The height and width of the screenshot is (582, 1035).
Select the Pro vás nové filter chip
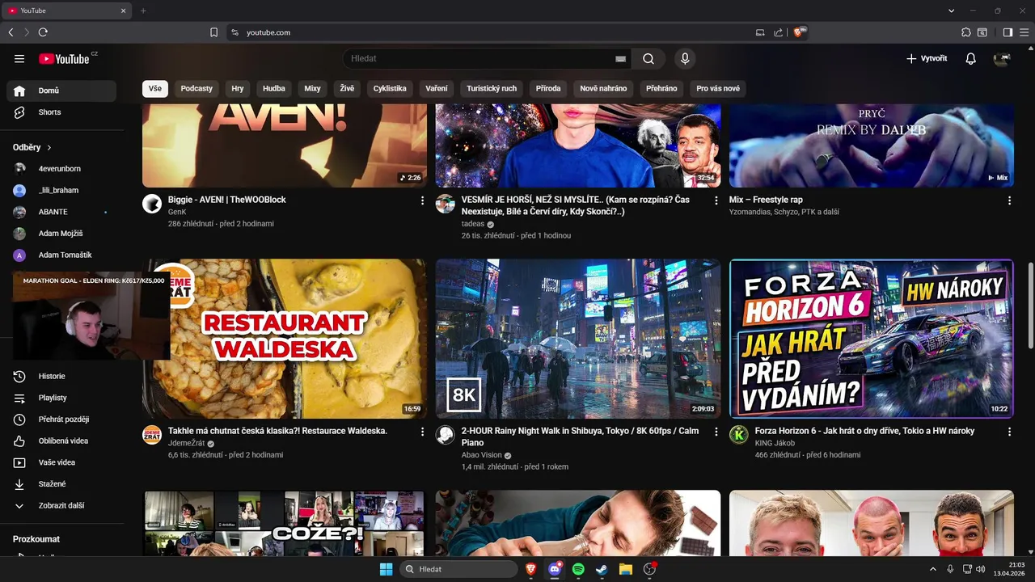click(x=718, y=88)
